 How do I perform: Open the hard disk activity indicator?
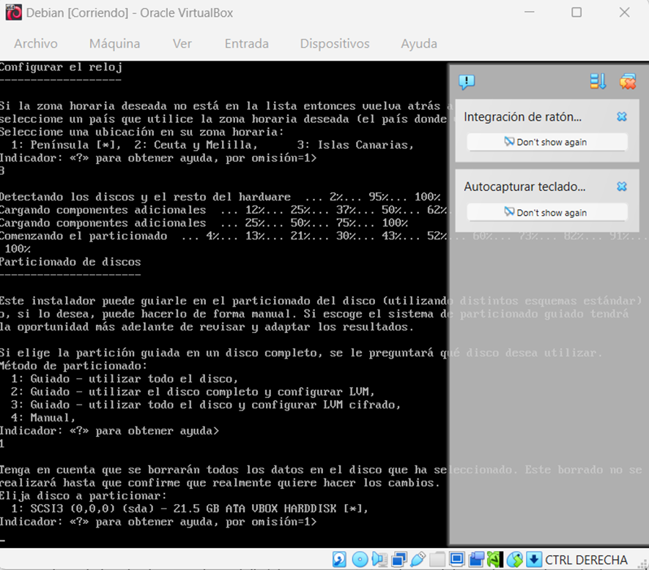point(339,560)
